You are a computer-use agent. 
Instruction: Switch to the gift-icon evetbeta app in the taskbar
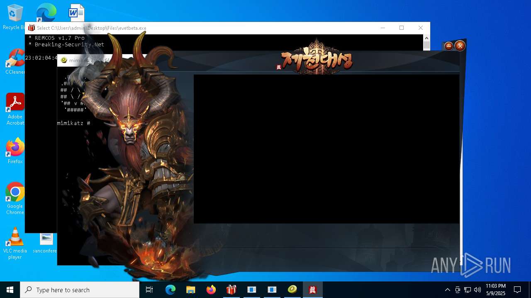click(x=231, y=290)
